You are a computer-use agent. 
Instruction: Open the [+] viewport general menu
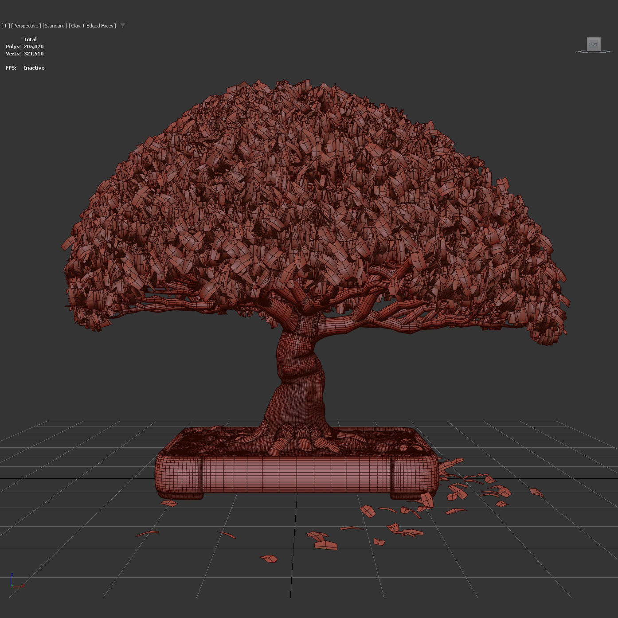5,26
